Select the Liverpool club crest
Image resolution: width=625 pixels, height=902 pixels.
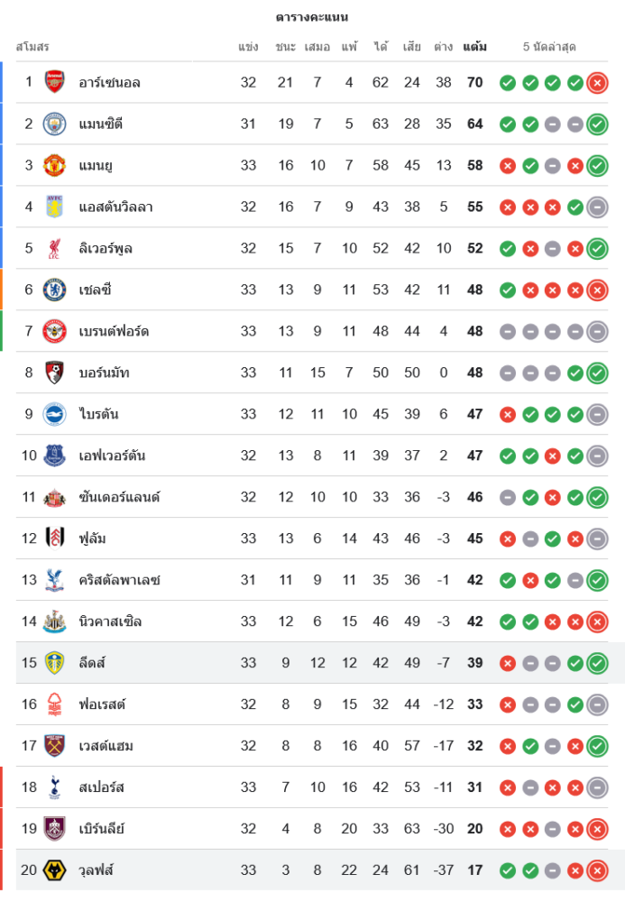click(55, 248)
